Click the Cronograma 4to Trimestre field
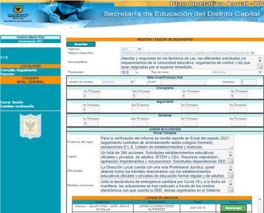 click(x=239, y=96)
